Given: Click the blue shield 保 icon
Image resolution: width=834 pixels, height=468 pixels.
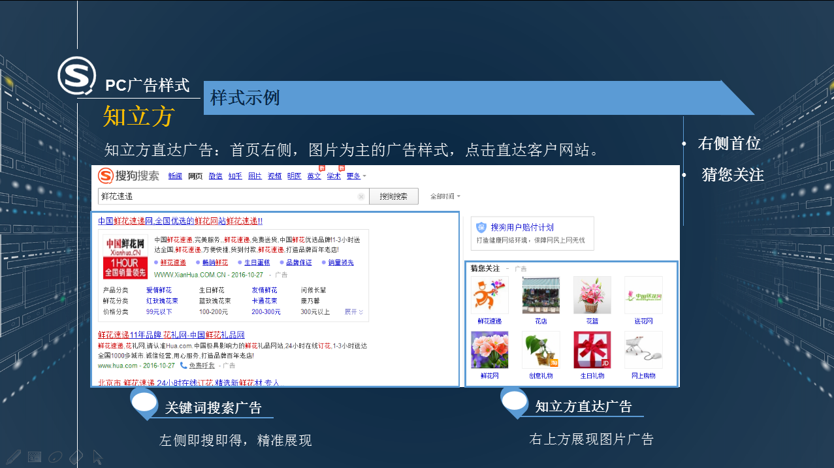Looking at the screenshot, I should (481, 227).
